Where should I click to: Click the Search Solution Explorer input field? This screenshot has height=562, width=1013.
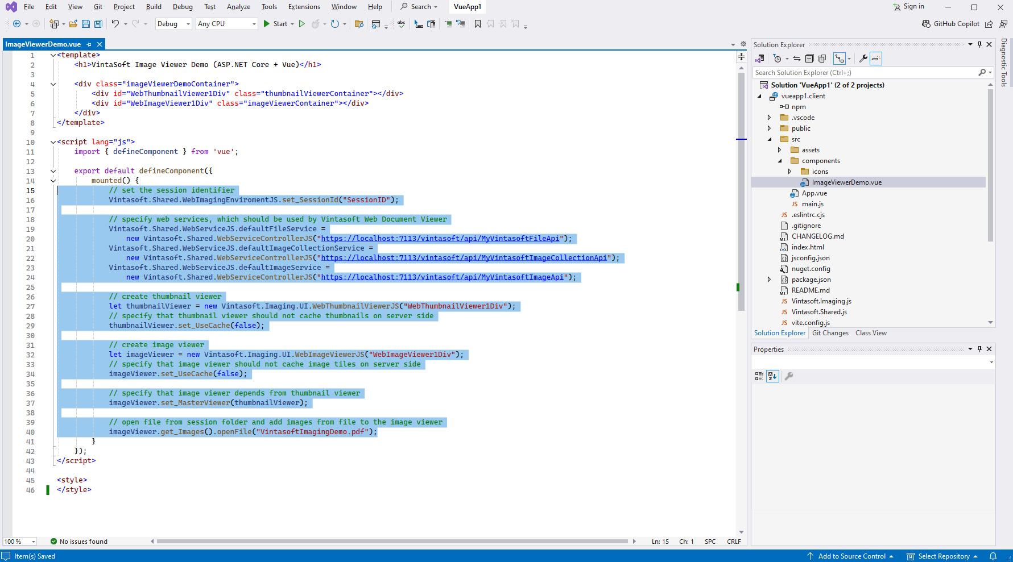[x=864, y=73]
